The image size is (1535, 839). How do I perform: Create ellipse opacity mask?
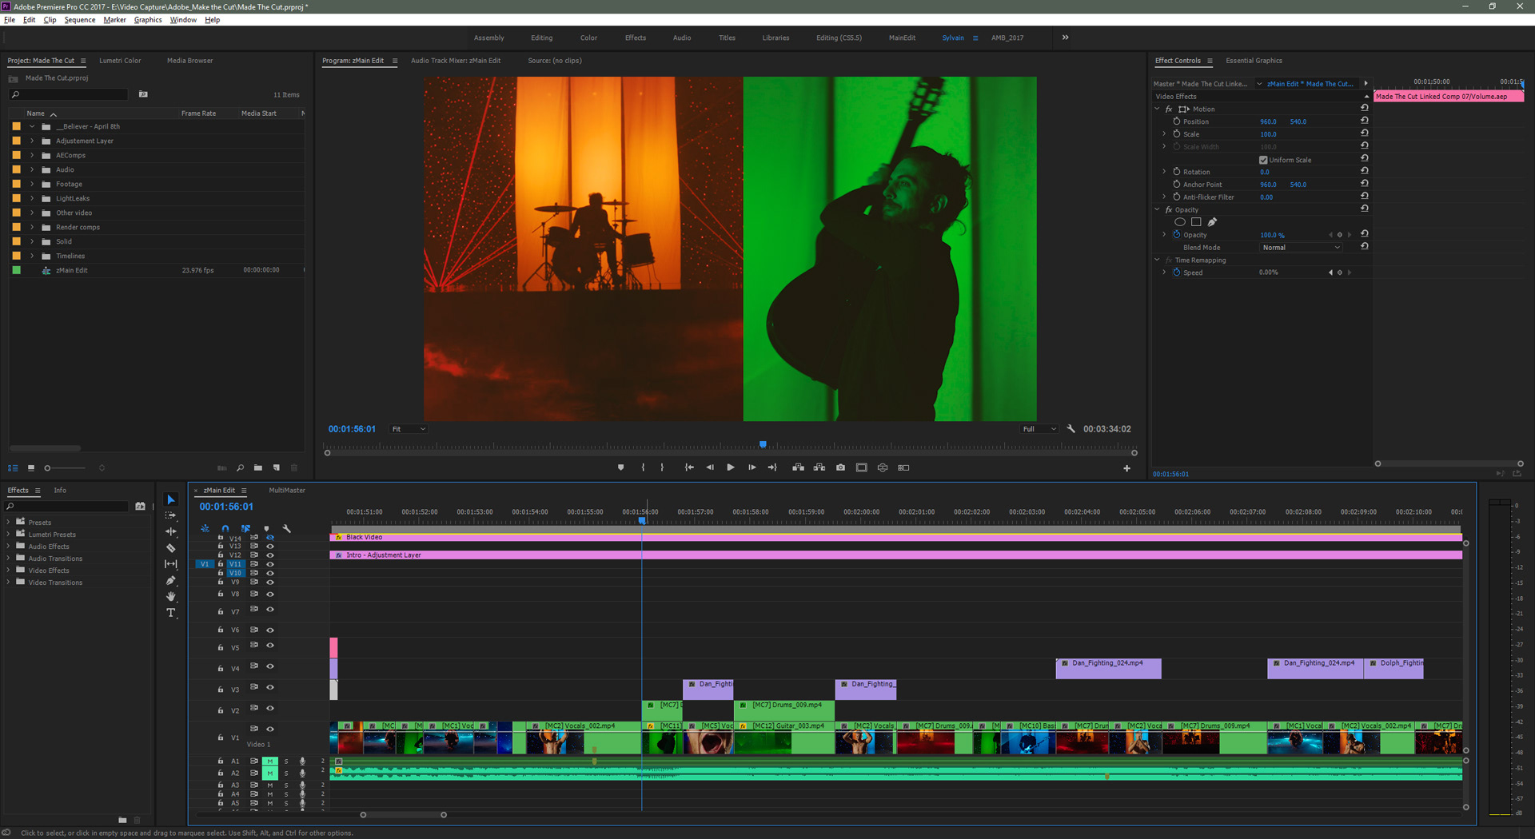point(1180,222)
